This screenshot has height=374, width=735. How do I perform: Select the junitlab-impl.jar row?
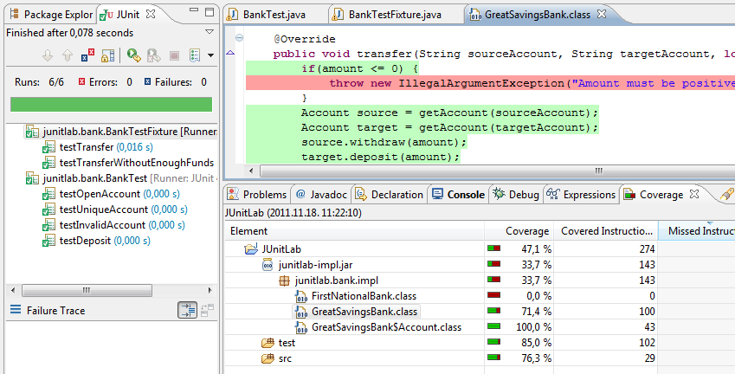coord(480,265)
